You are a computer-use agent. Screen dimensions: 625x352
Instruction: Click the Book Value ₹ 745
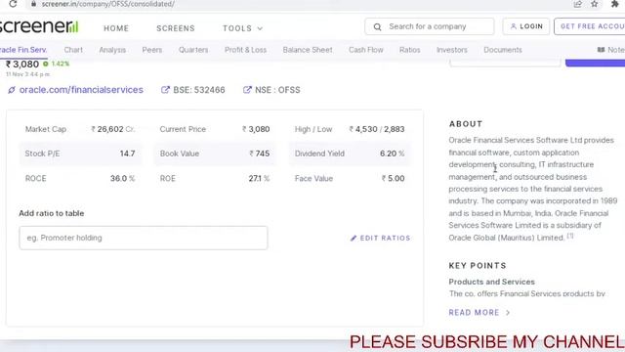coord(260,154)
